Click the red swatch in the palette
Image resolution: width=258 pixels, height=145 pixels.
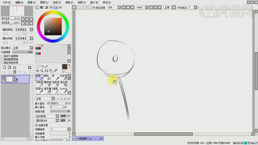[x=39, y=54]
